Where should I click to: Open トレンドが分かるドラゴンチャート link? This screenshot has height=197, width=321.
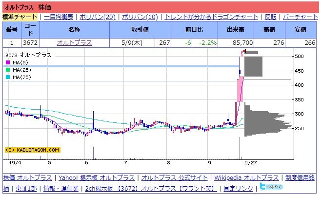coord(211,17)
